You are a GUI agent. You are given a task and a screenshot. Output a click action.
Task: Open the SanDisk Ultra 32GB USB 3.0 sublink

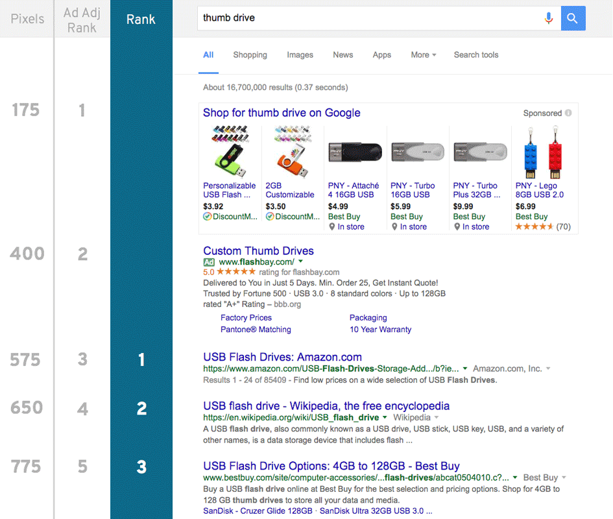[376, 511]
